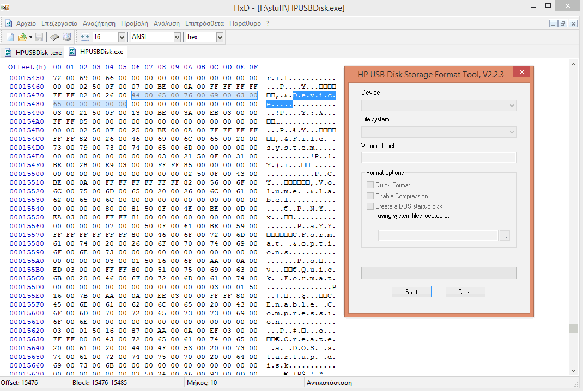Restore the inner document window
583x391 pixels.
tap(563, 23)
